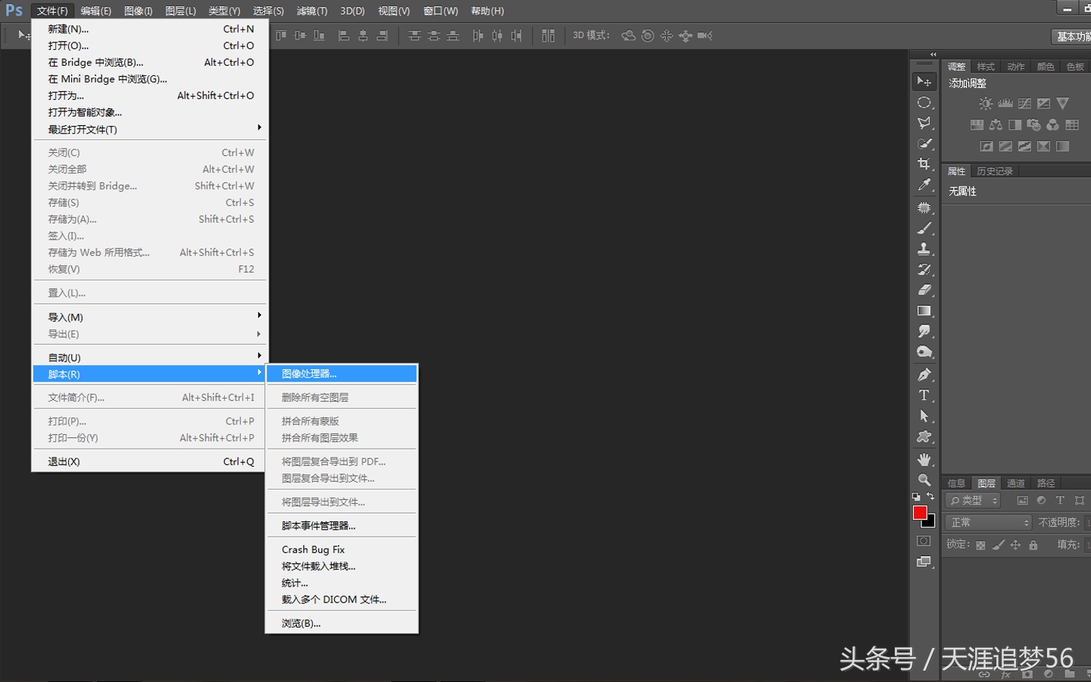The image size is (1091, 682).
Task: Expand the 导入(M) submenu
Action: click(148, 317)
